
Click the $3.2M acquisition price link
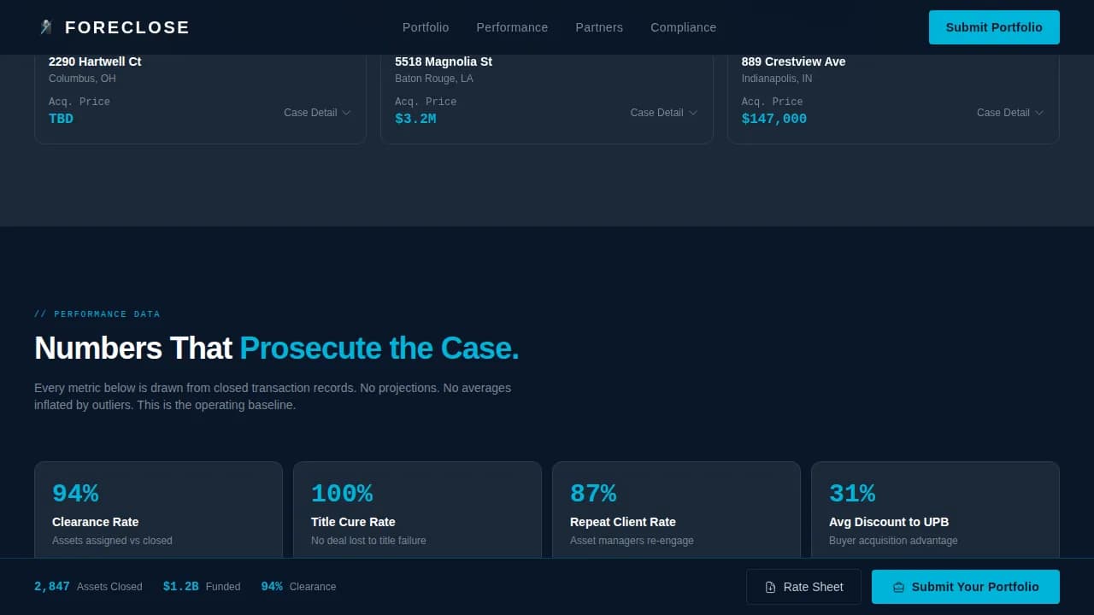416,119
